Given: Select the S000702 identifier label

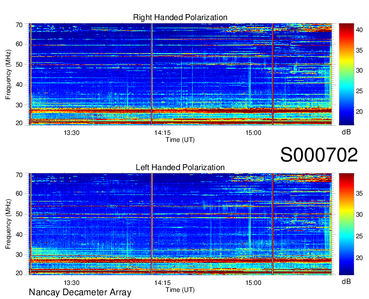Looking at the screenshot, I should coord(319,155).
